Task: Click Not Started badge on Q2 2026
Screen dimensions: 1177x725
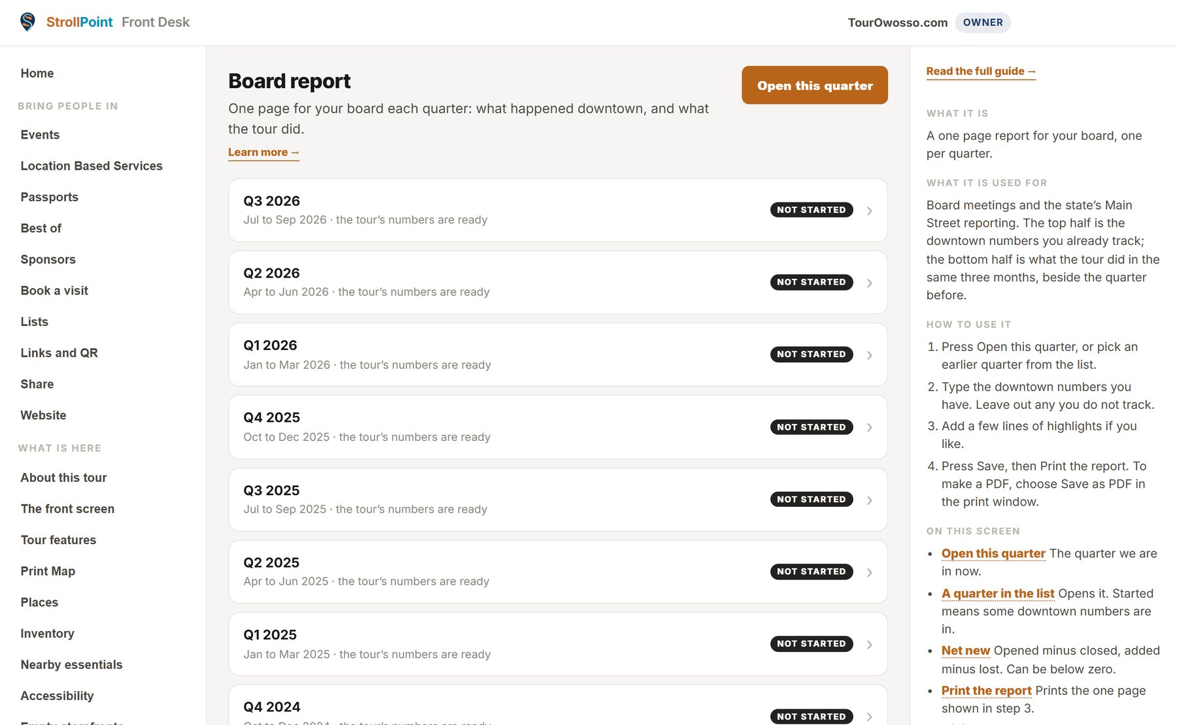Action: coord(811,282)
